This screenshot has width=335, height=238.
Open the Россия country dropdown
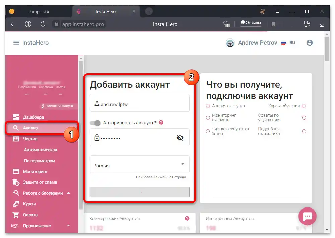tap(139, 164)
